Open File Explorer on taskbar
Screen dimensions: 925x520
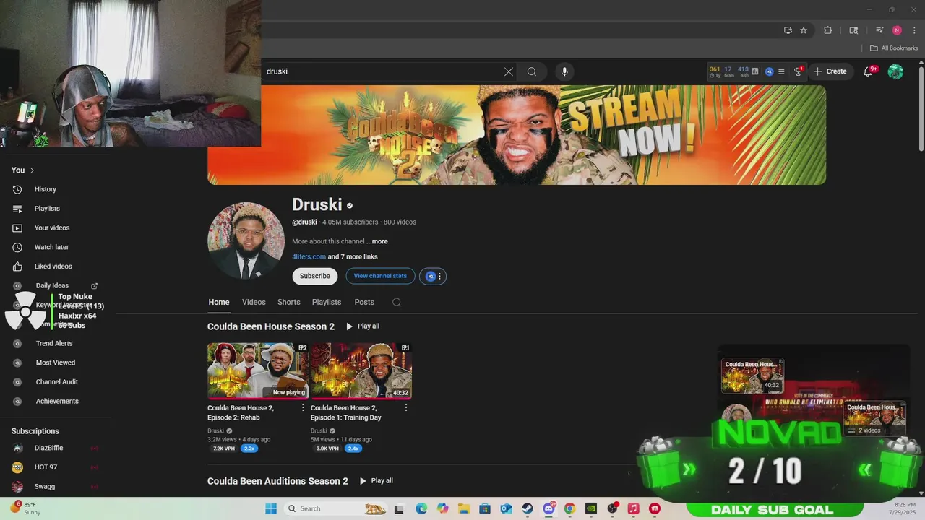click(x=464, y=508)
